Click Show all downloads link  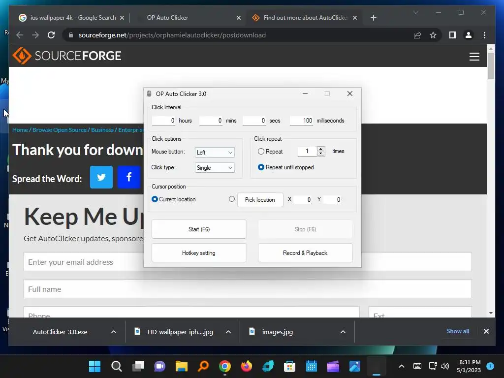point(458,331)
